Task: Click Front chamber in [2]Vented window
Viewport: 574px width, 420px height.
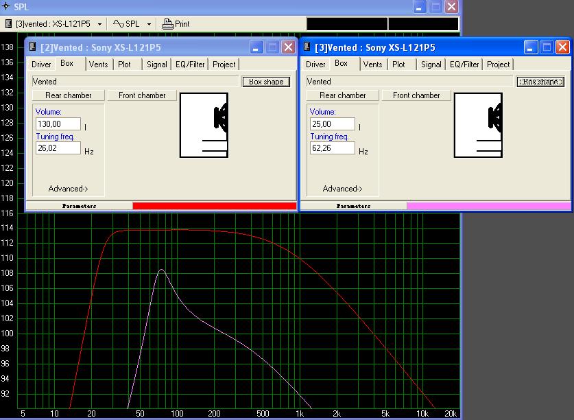Action: 142,95
